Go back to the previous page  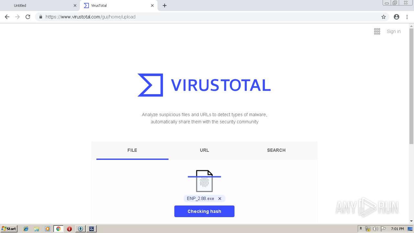pos(7,17)
